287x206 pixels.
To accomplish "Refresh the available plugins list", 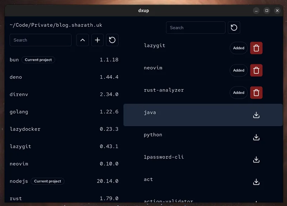I will point(234,28).
